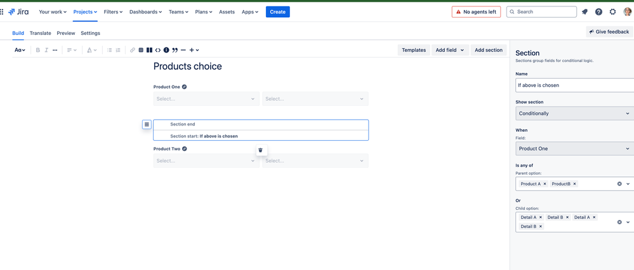Insert a table
Screen dimensions: 634x270
coord(141,50)
